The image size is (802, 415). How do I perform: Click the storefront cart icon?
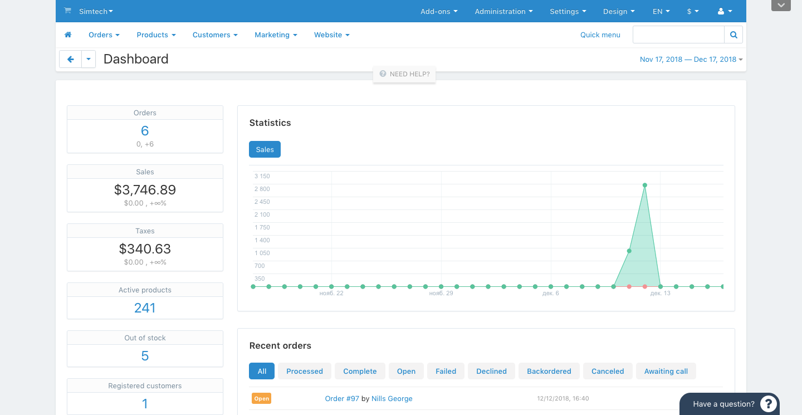68,11
